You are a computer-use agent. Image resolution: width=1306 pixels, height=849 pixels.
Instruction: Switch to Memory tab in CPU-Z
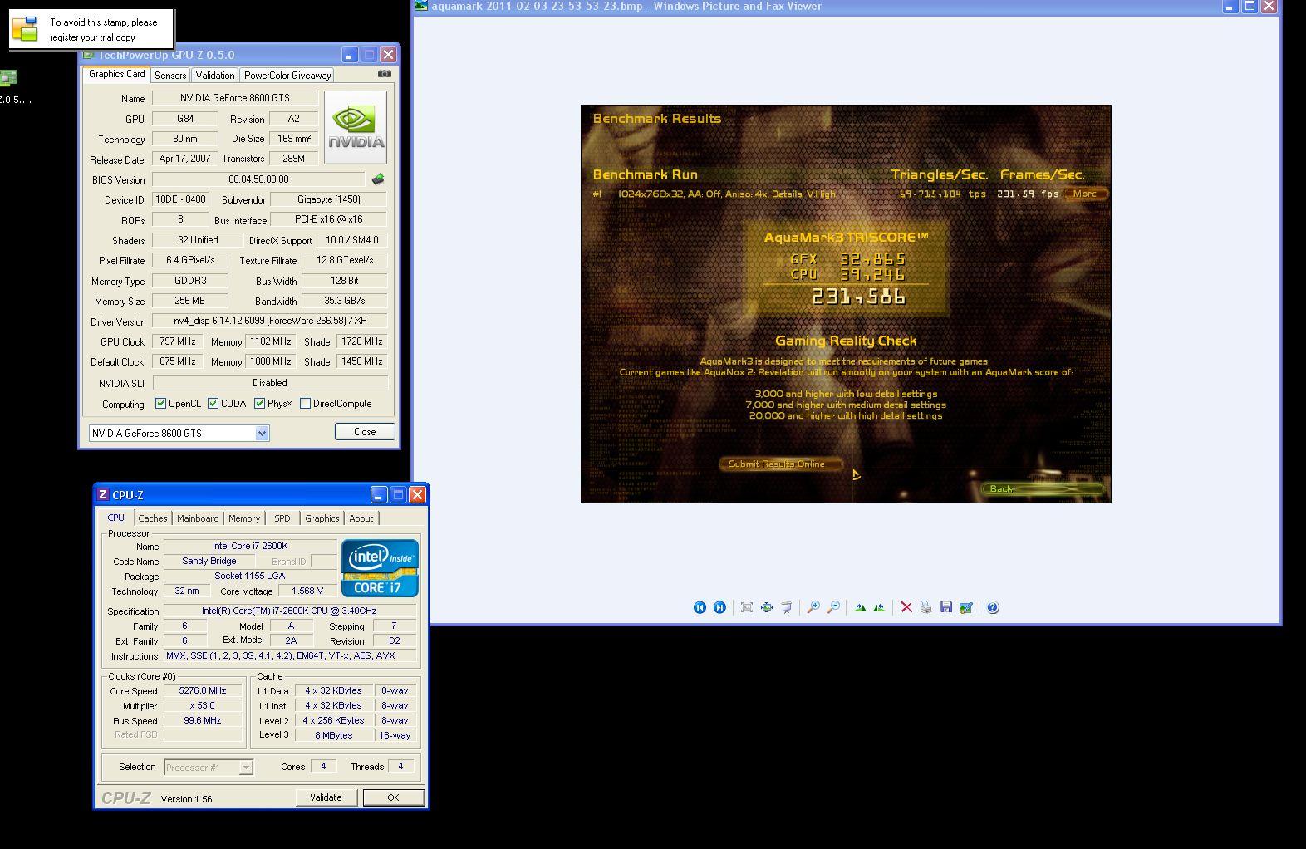(x=244, y=518)
